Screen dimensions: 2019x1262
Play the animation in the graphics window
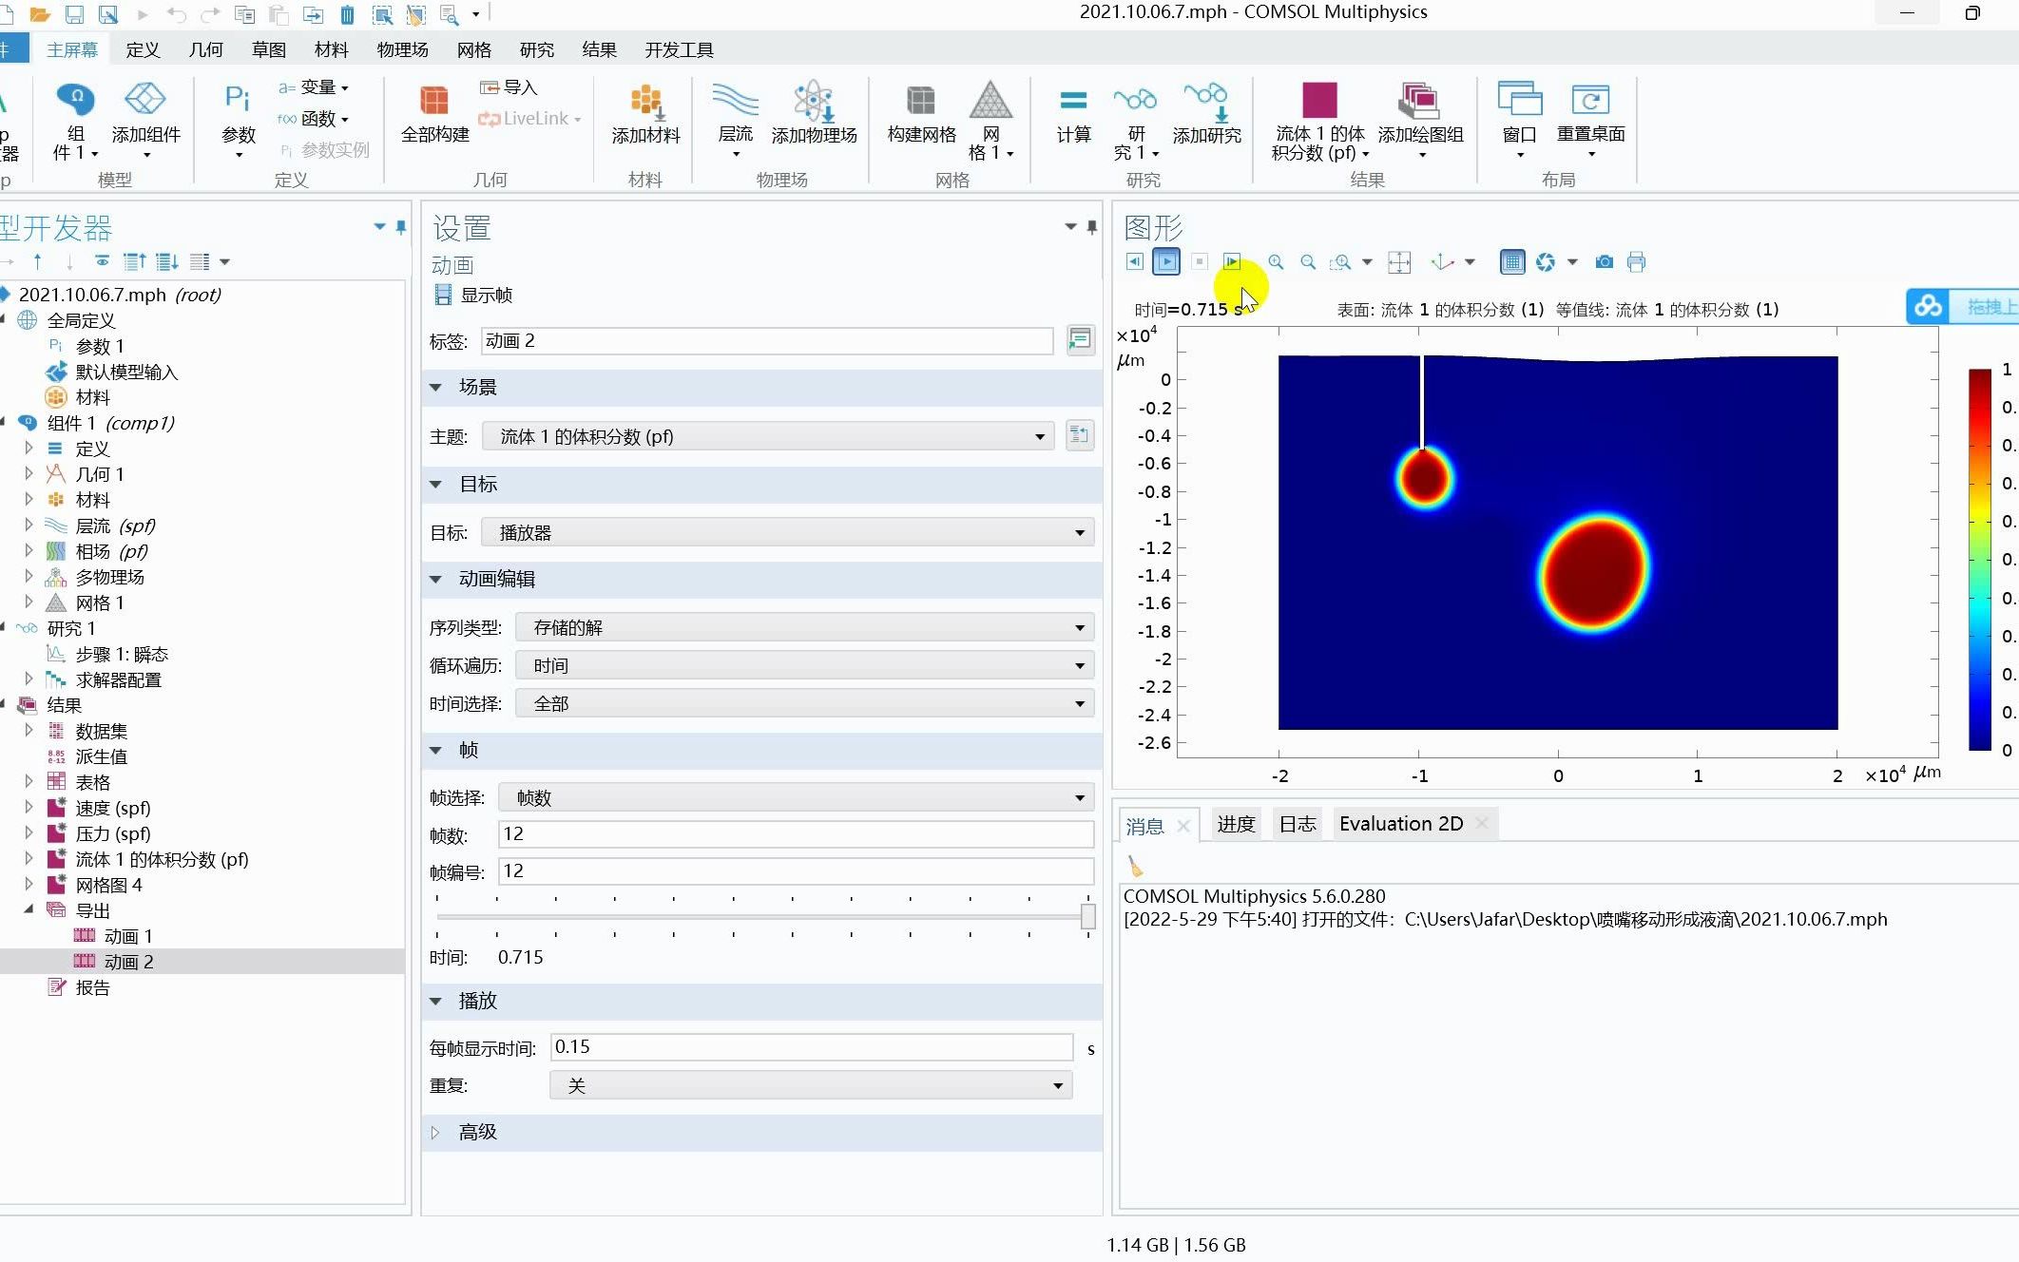[x=1166, y=261]
